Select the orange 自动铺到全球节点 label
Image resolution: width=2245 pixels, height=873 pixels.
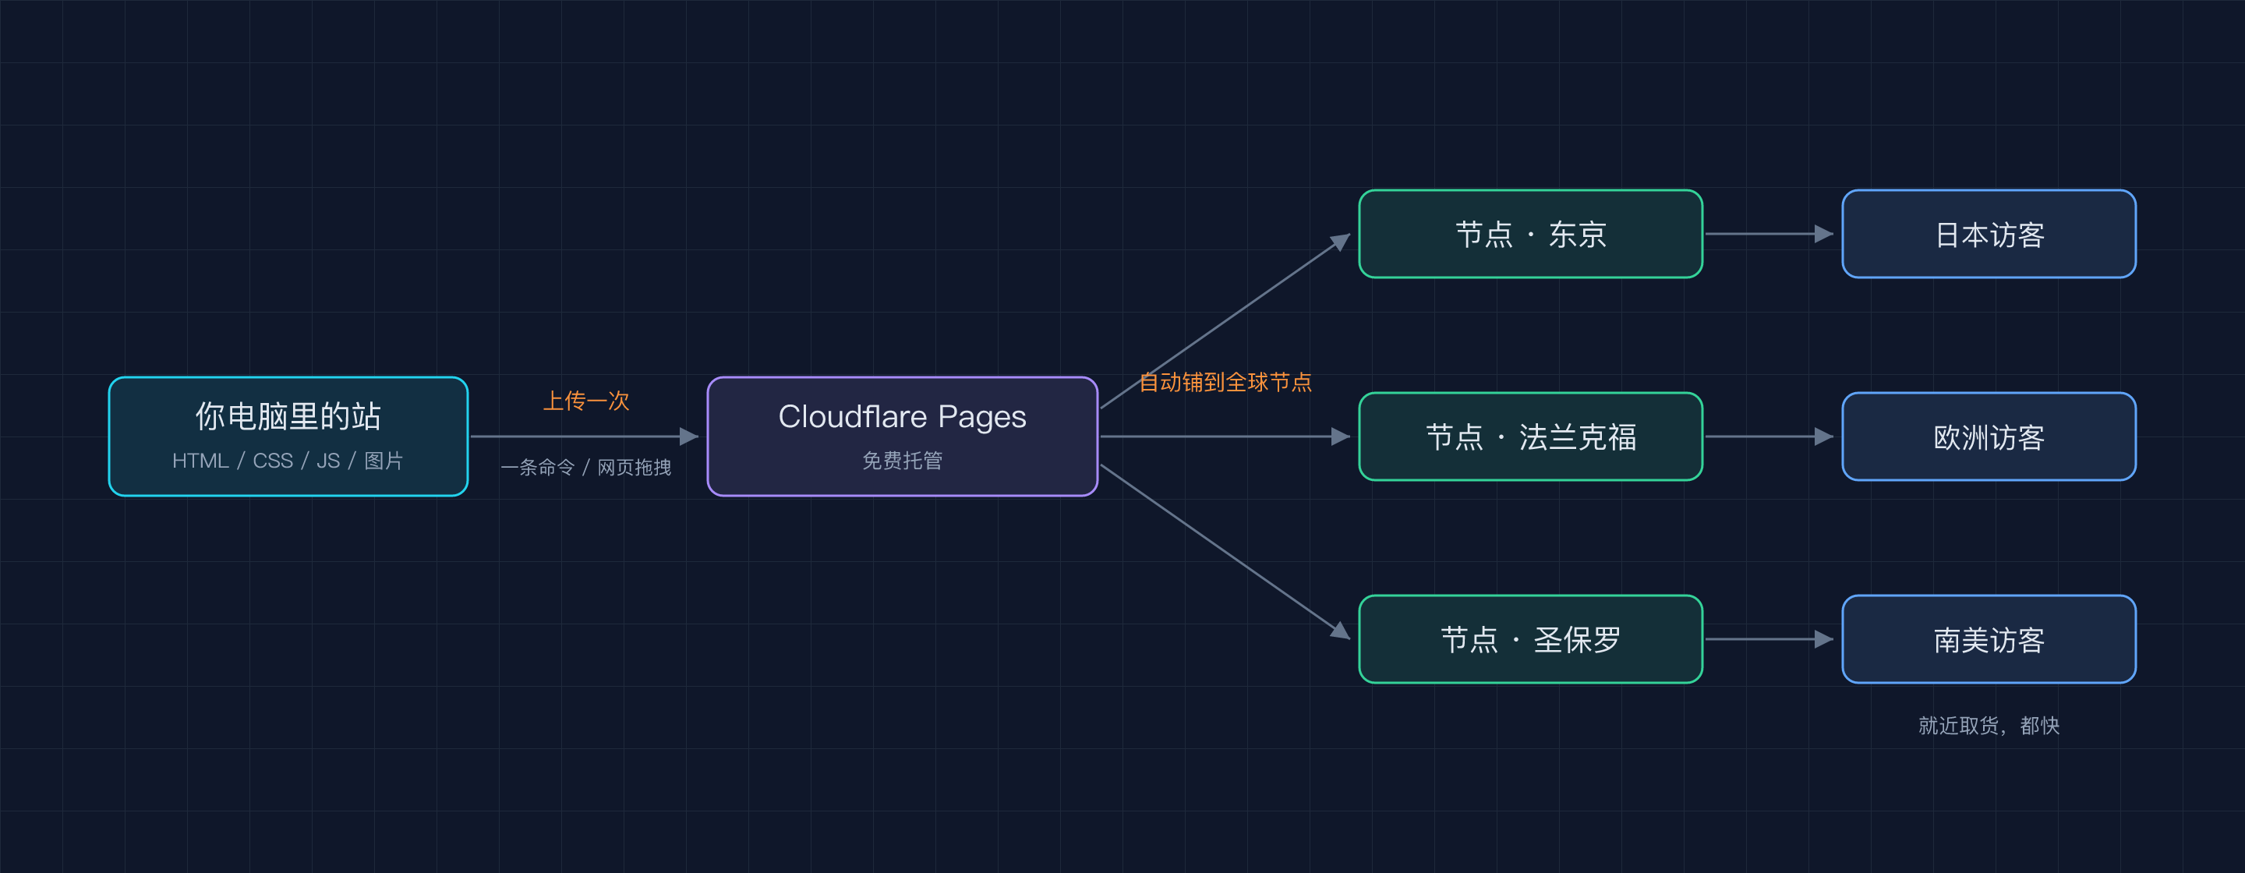[x=1225, y=383]
